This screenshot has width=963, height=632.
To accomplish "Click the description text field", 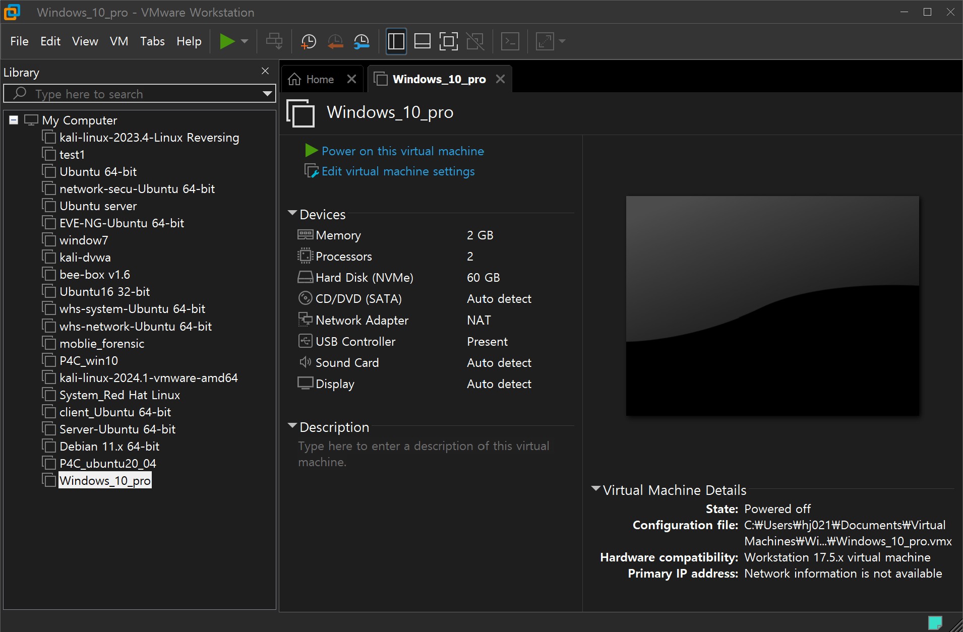I will [424, 454].
